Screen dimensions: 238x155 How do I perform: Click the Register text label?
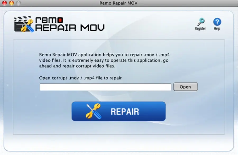point(200,29)
